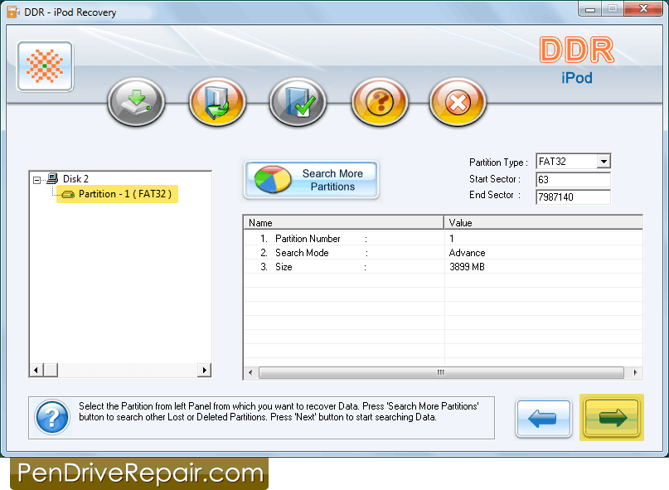Click the tree panel scrollbar thumb
Screen dimensions: 669x490
(51, 370)
